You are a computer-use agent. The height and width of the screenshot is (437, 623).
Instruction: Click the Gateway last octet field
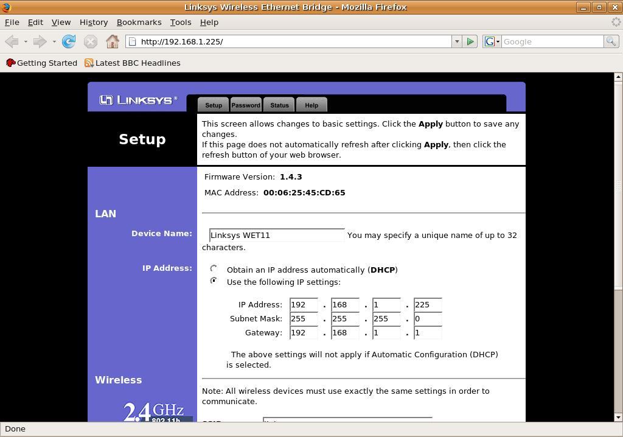(428, 332)
